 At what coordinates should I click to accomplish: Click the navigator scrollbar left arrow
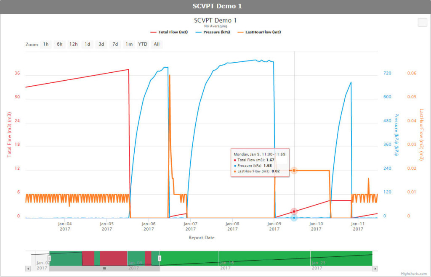28,269
